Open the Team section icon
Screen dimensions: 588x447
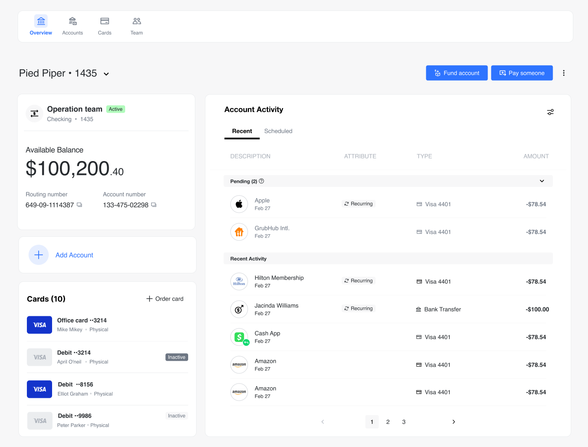(136, 21)
